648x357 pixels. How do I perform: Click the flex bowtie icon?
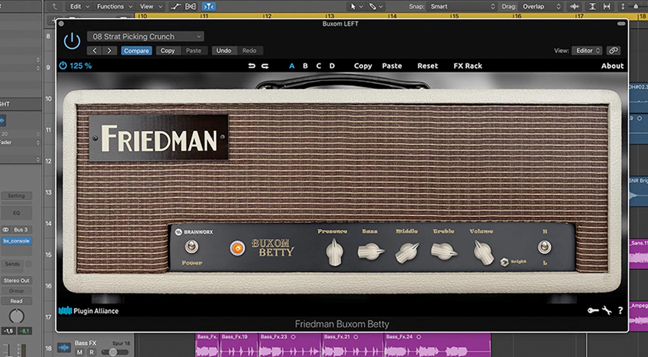tap(191, 6)
